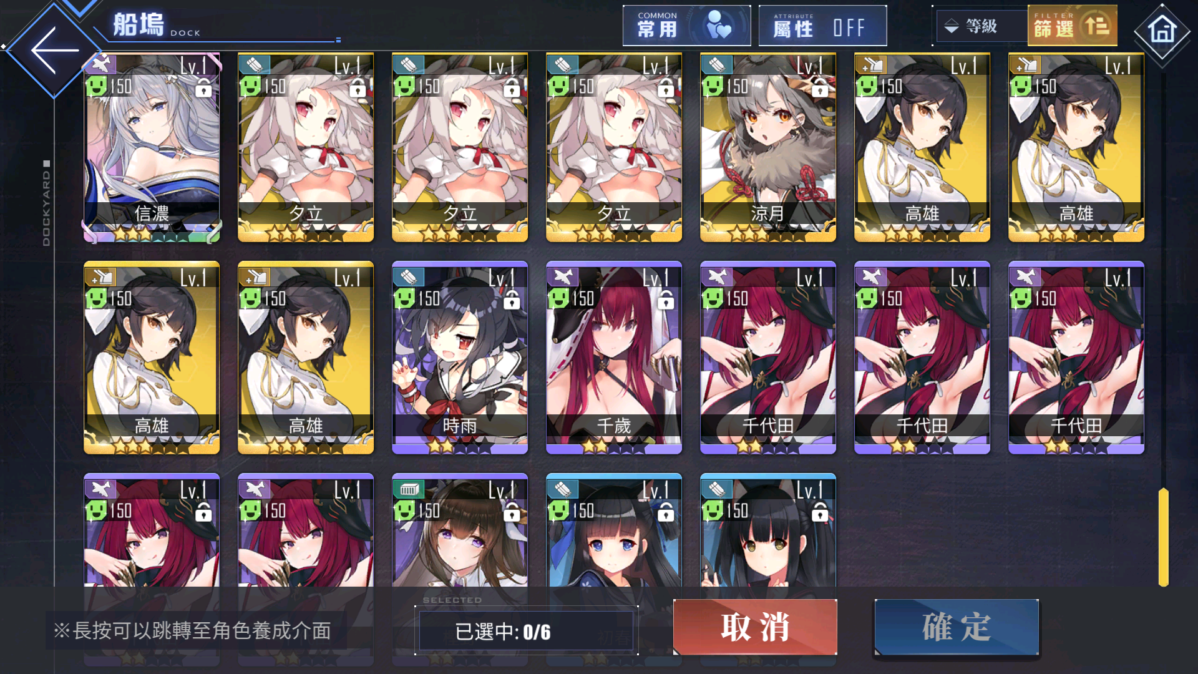Confirm selection with 確定 button
This screenshot has width=1198, height=674.
pyautogui.click(x=957, y=627)
